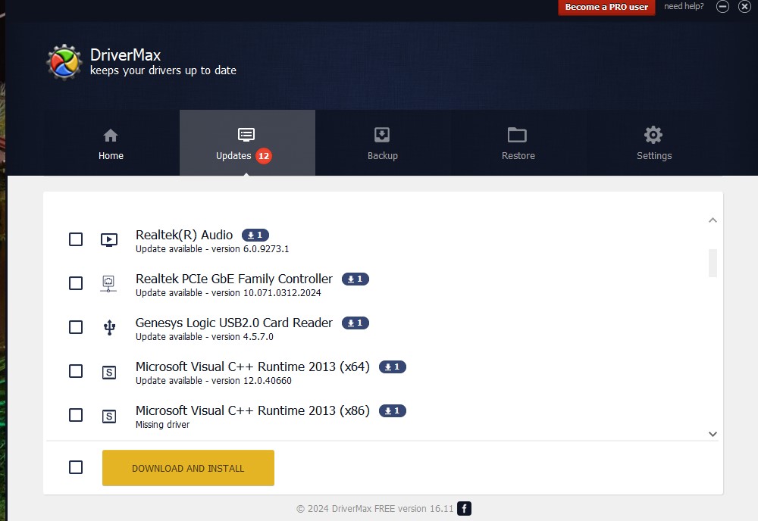758x521 pixels.
Task: Click the download badge beside Runtime 2013 (x86)
Action: [x=393, y=411]
